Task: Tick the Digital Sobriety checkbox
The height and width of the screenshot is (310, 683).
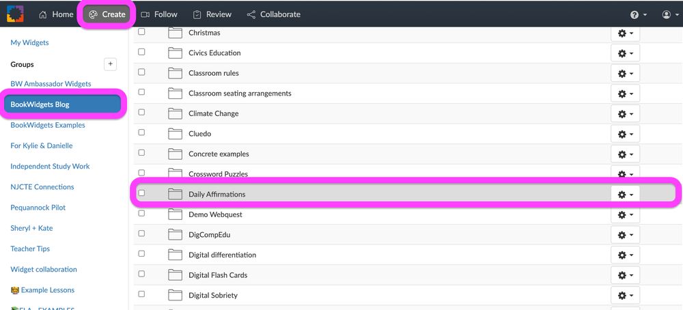Action: coord(141,294)
